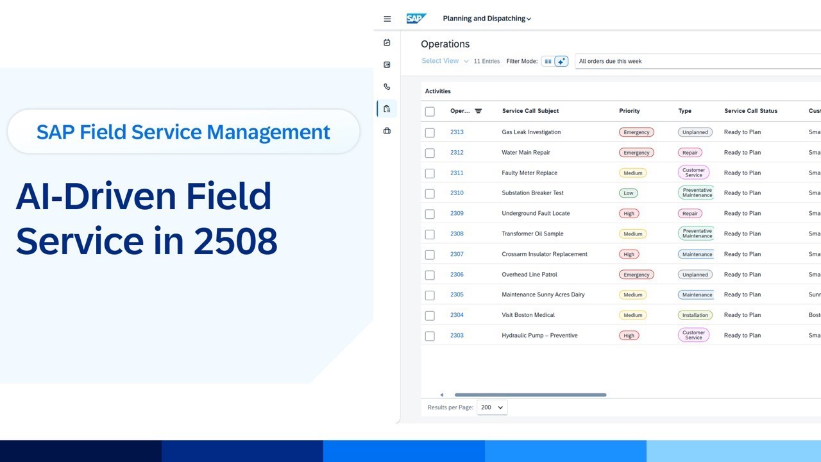Open the calendar planning board sidebar icon

(x=387, y=42)
